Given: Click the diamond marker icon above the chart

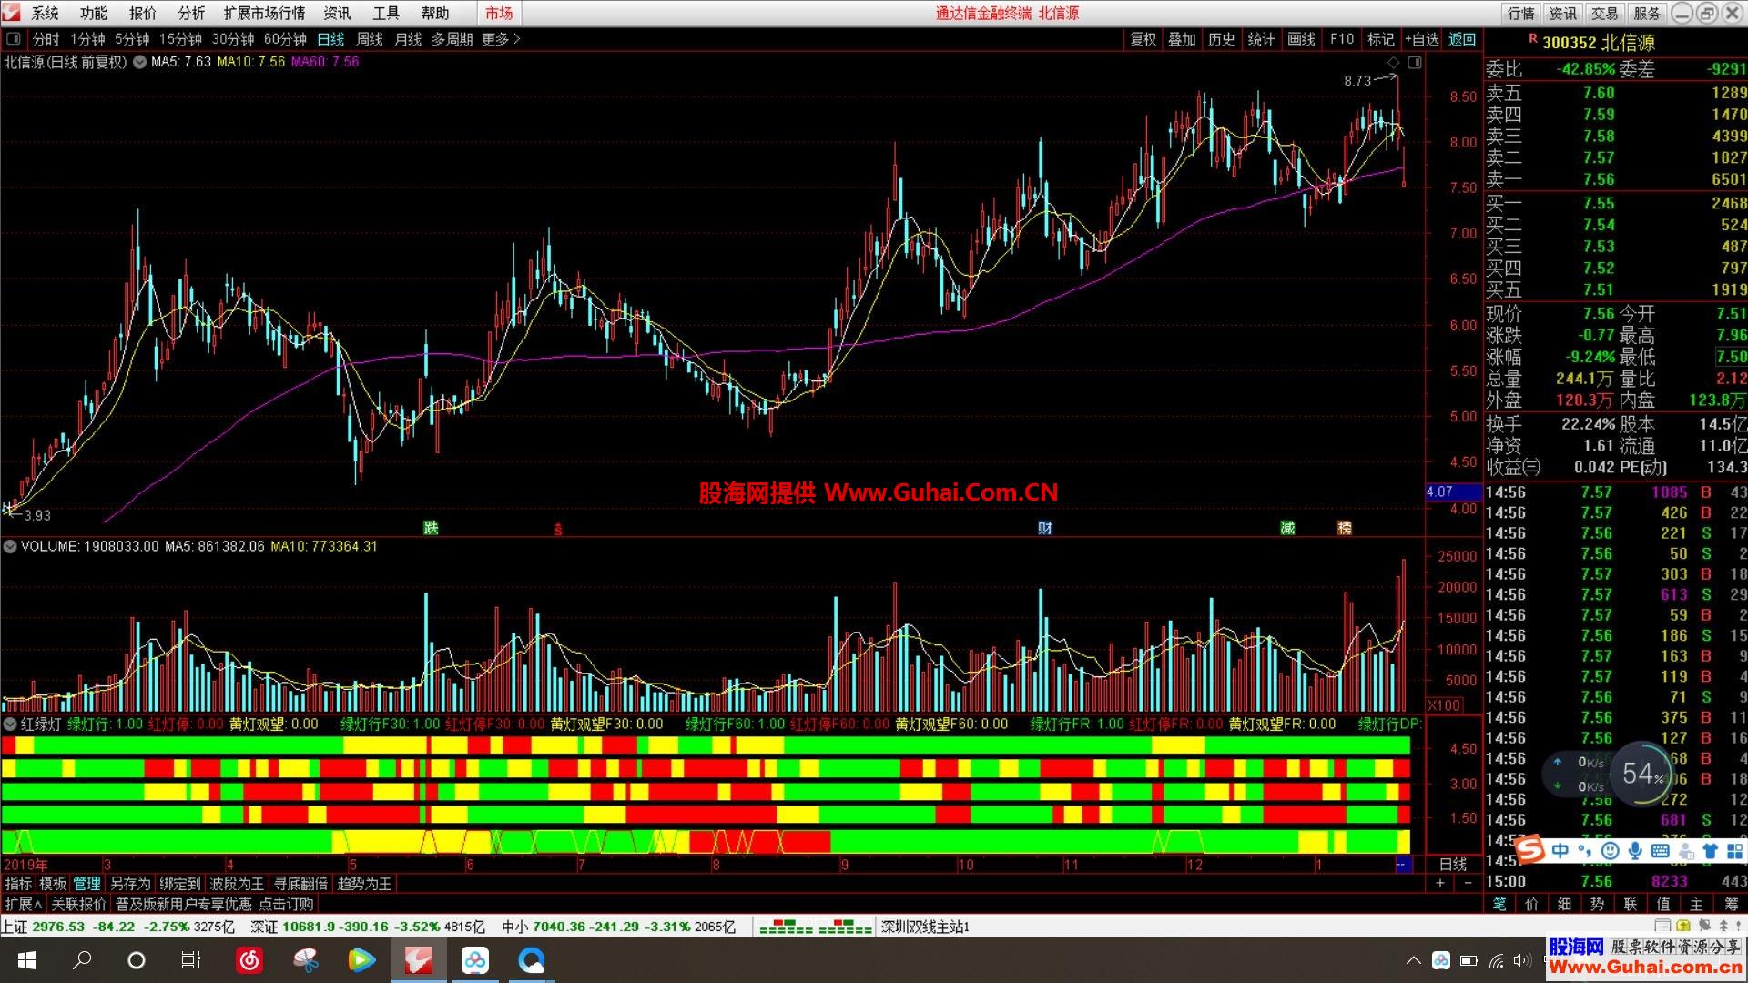Looking at the screenshot, I should [1393, 62].
